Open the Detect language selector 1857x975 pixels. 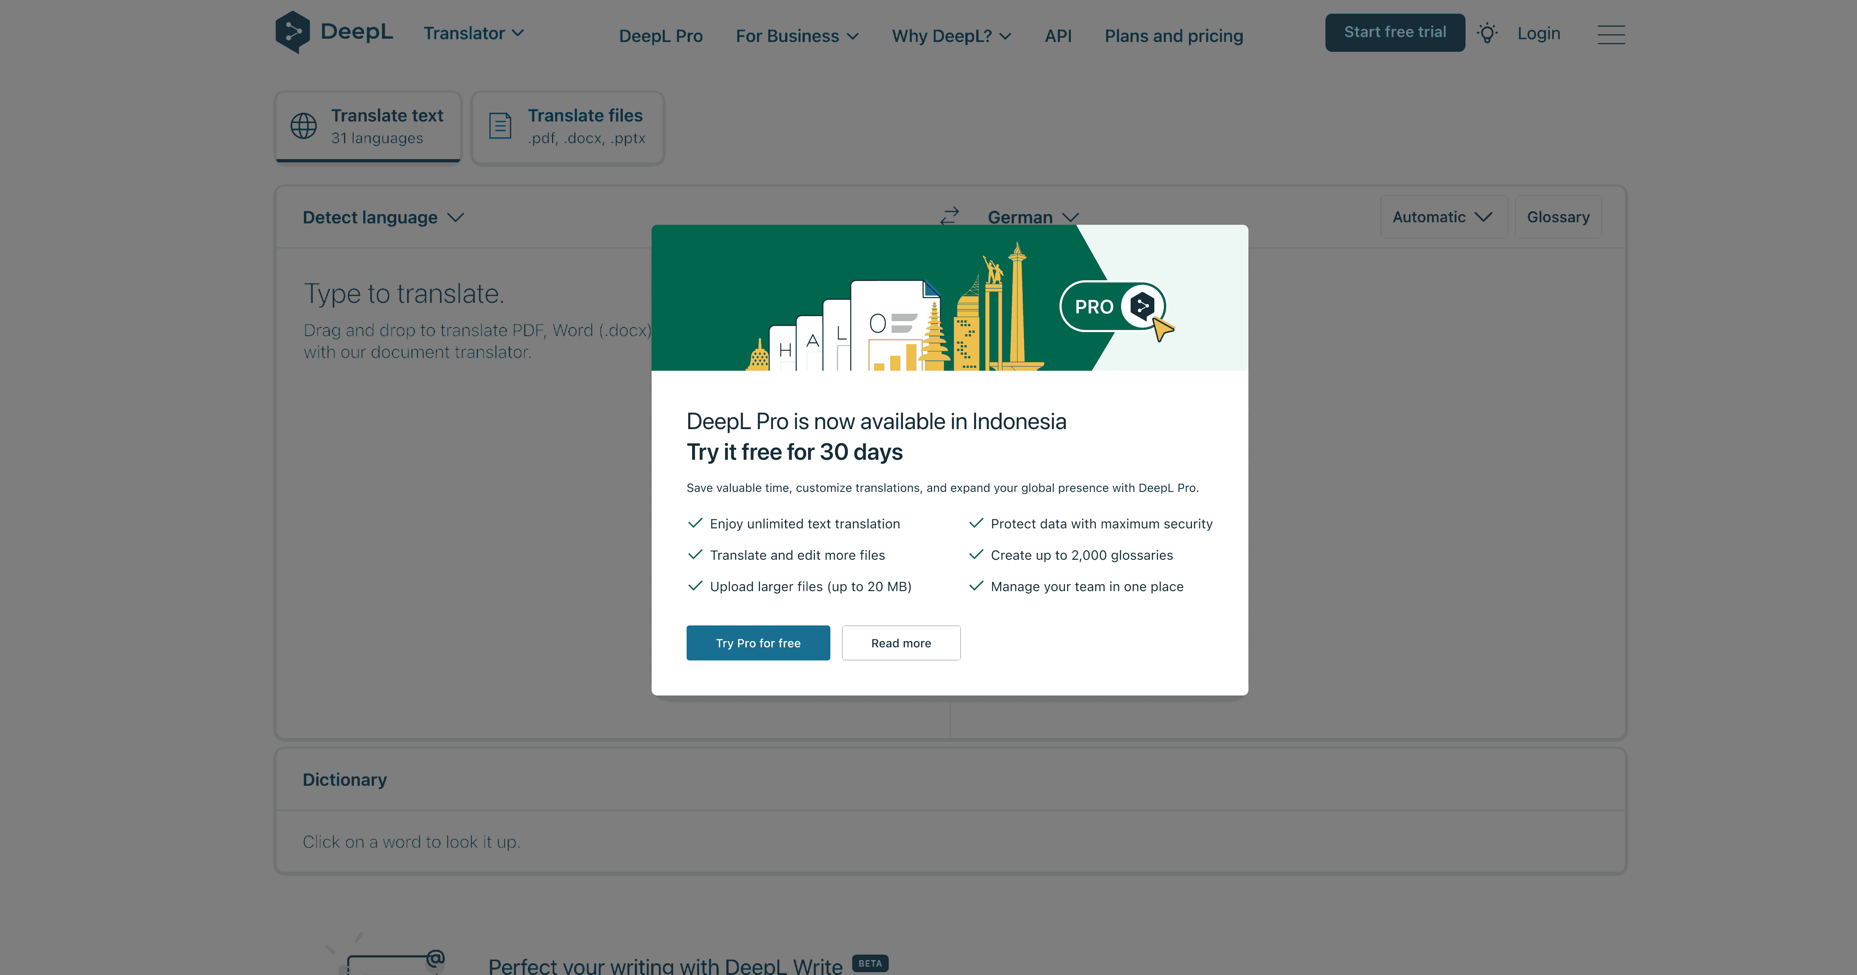383,217
